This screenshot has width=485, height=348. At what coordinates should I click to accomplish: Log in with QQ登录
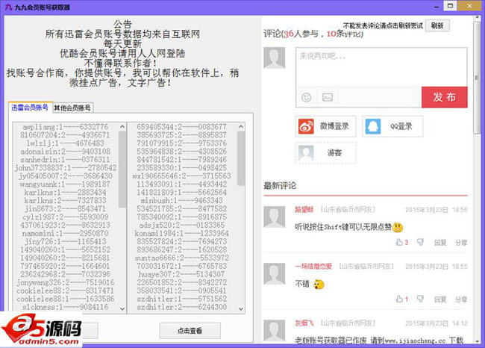(392, 126)
